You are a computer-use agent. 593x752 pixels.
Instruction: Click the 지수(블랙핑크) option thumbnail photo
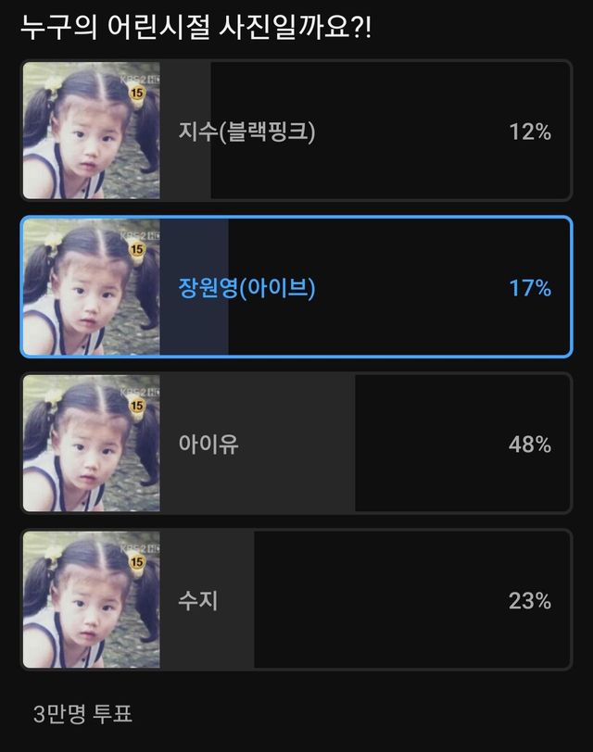[x=91, y=131]
